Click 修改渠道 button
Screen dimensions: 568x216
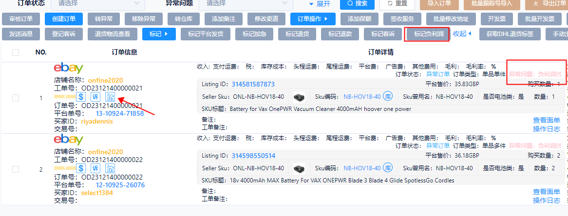pos(266,19)
